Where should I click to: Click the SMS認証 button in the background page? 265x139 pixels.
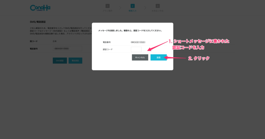(60, 61)
